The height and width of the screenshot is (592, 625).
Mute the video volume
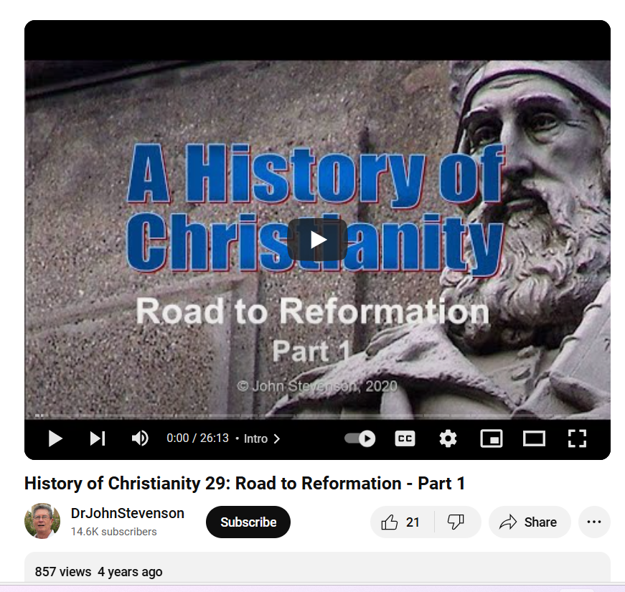140,438
